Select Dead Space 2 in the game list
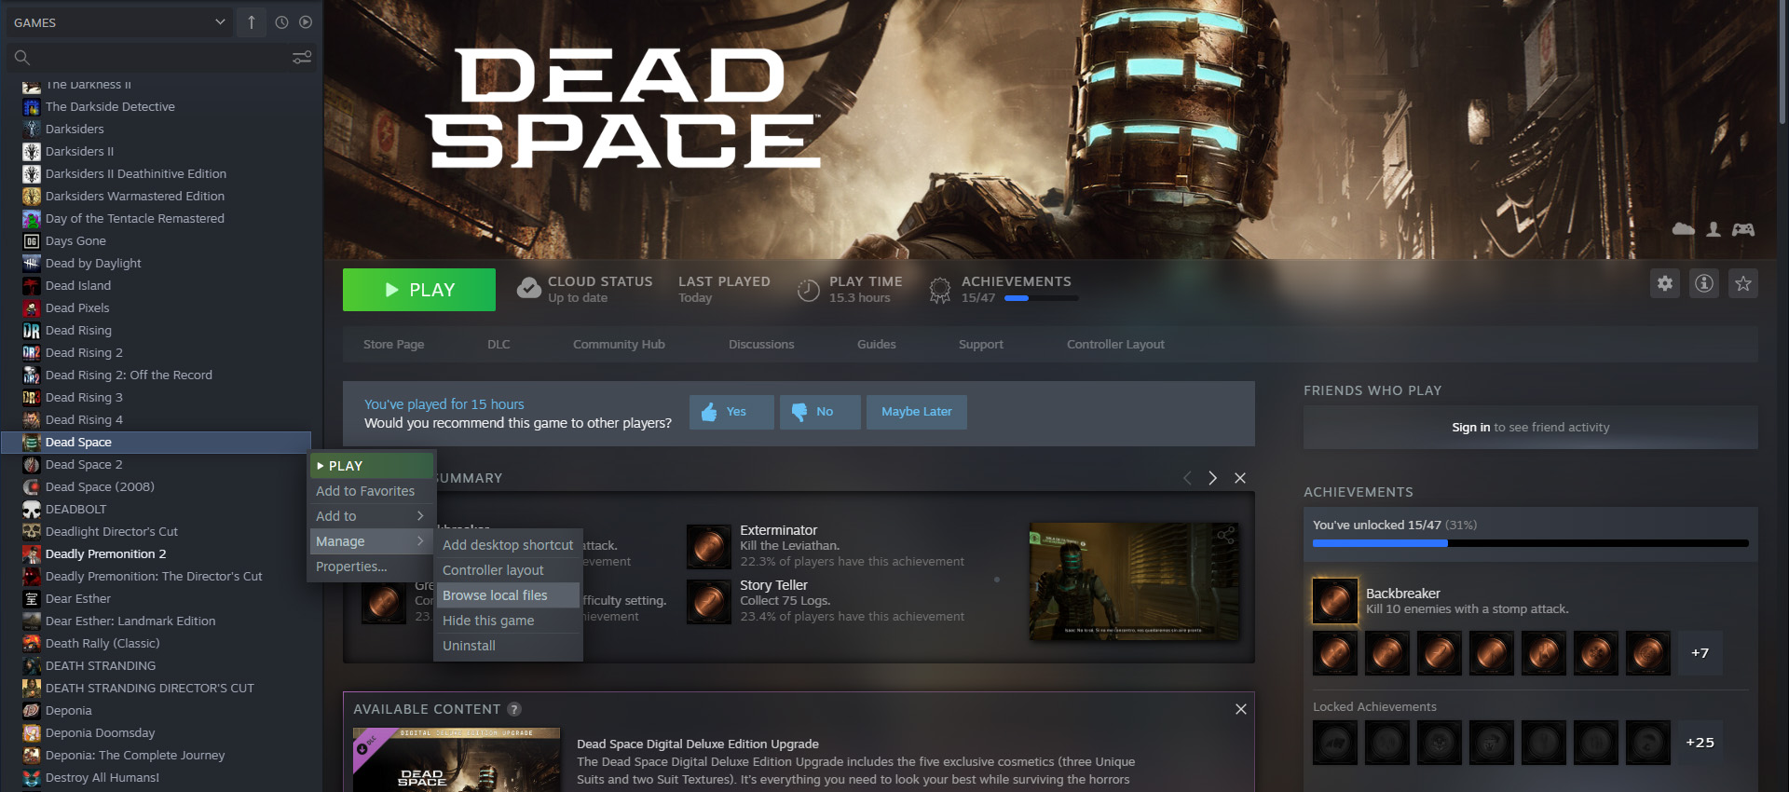The width and height of the screenshot is (1789, 792). [x=84, y=465]
